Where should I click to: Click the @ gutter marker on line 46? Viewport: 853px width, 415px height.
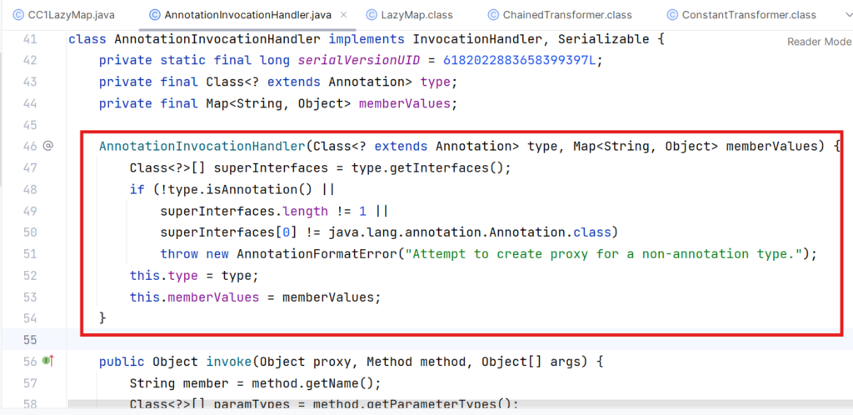48,146
